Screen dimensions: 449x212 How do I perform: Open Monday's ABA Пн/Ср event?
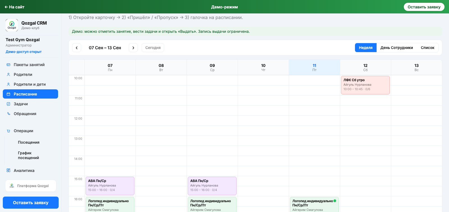[x=110, y=186]
